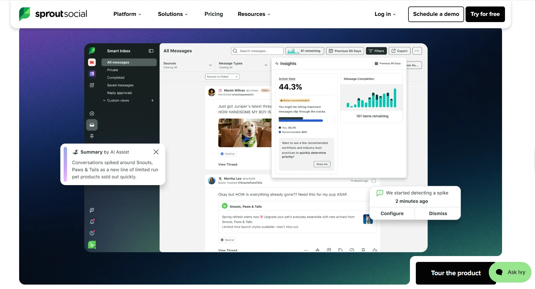Viewport: 535px width, 289px height.
Task: Select Completed in Smart Inbox
Action: 116,78
